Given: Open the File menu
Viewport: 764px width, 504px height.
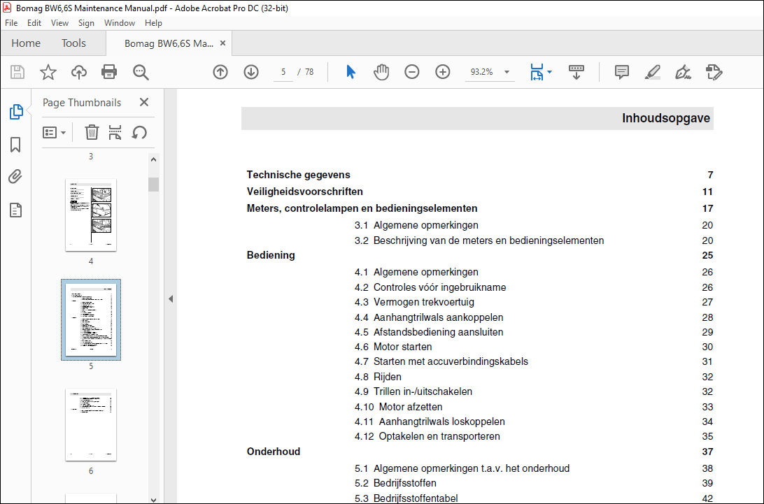Looking at the screenshot, I should (11, 23).
